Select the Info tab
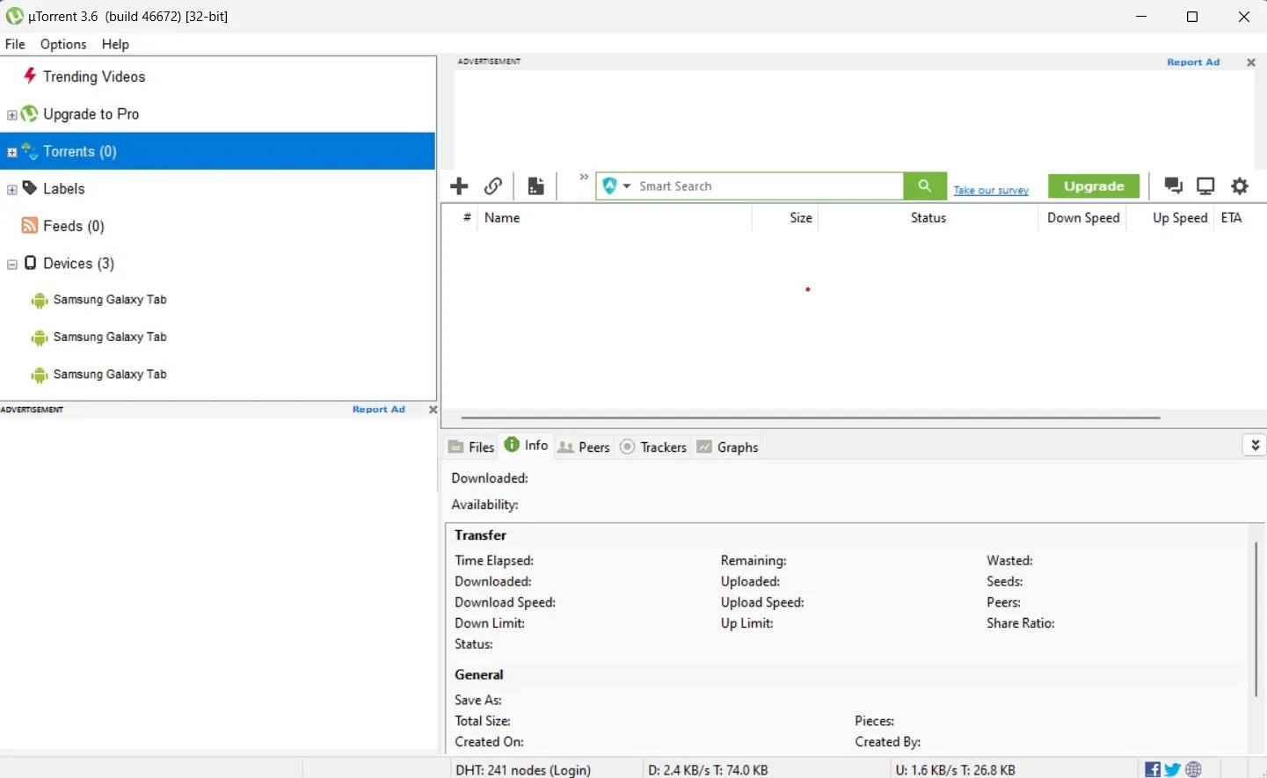Image resolution: width=1267 pixels, height=778 pixels. pyautogui.click(x=527, y=445)
